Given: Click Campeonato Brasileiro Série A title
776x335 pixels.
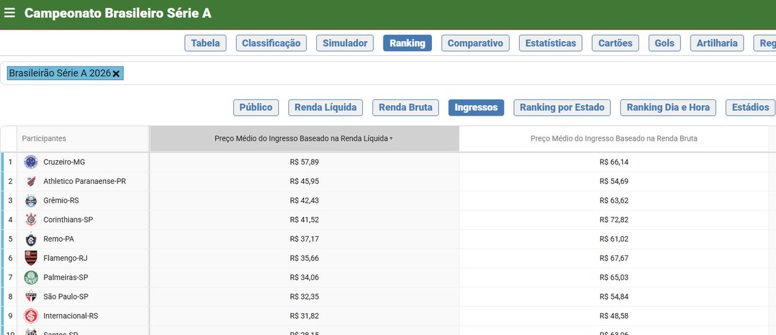Looking at the screenshot, I should [x=118, y=13].
